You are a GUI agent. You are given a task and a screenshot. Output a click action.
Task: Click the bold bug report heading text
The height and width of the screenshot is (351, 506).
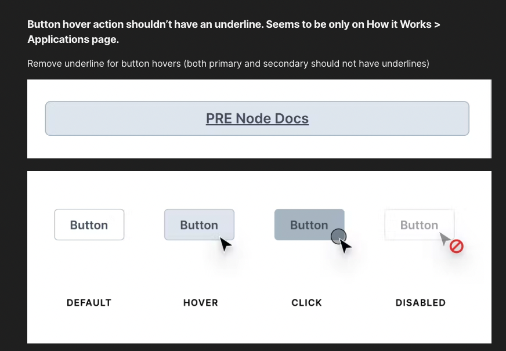pyautogui.click(x=234, y=31)
